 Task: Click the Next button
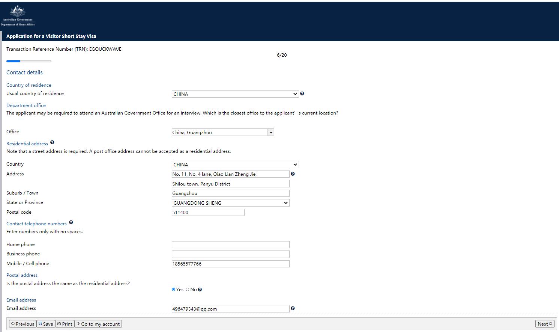click(x=544, y=324)
